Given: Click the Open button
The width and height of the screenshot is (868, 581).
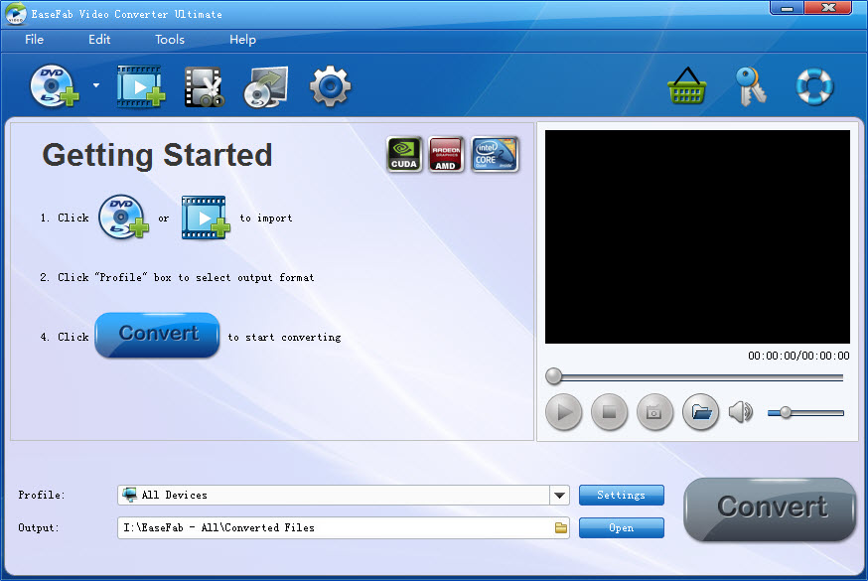Looking at the screenshot, I should point(621,528).
